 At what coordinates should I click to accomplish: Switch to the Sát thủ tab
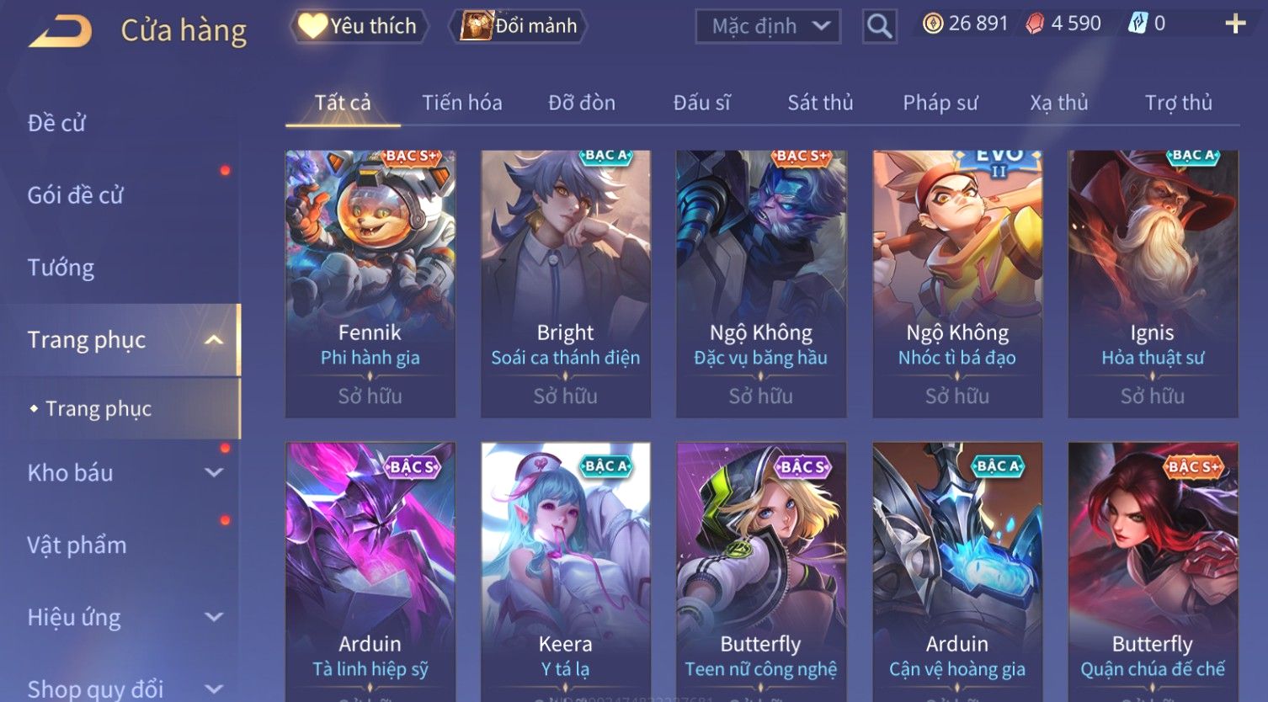coord(820,103)
